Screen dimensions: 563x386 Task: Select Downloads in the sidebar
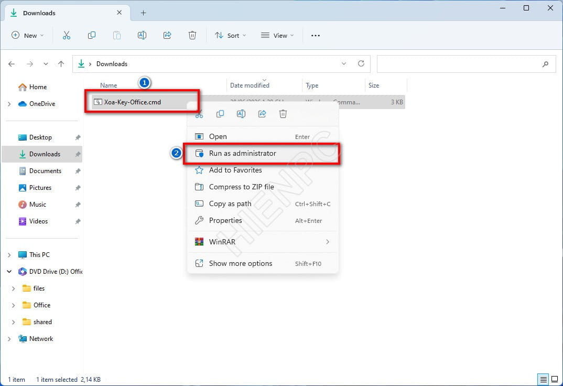tap(42, 154)
